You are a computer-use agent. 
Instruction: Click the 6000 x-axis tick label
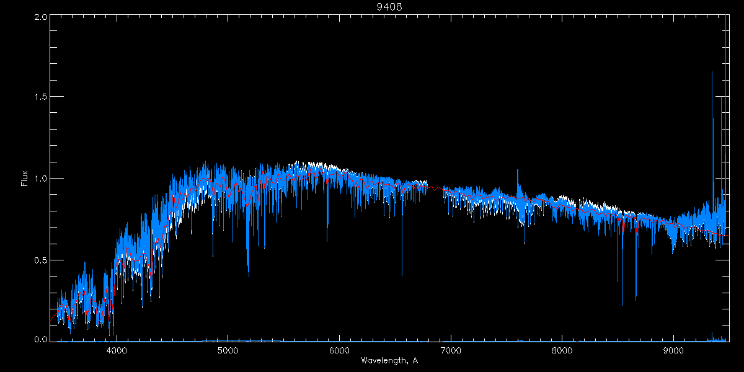(x=340, y=350)
